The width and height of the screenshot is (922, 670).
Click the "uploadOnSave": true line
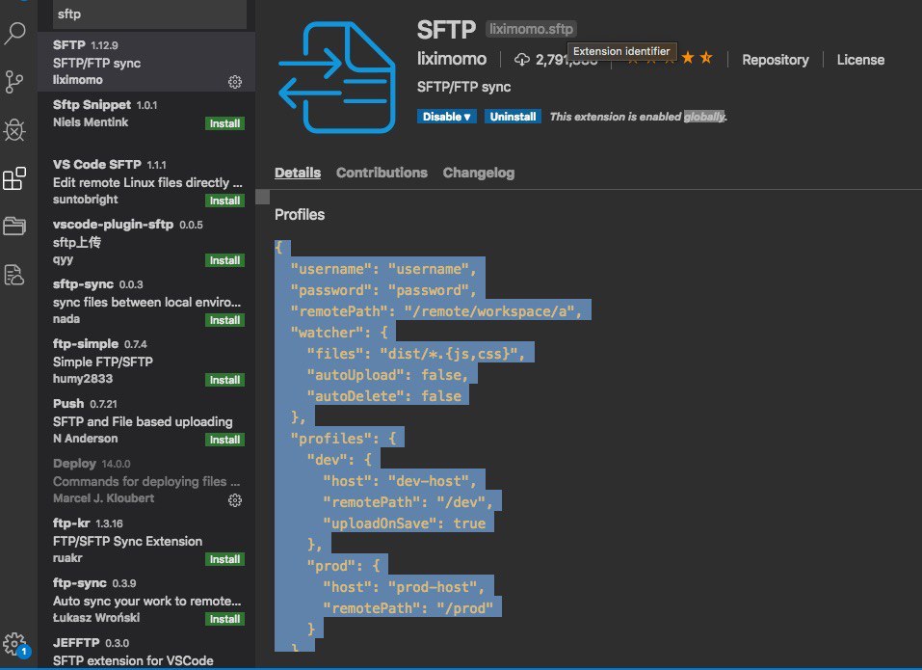pos(405,523)
